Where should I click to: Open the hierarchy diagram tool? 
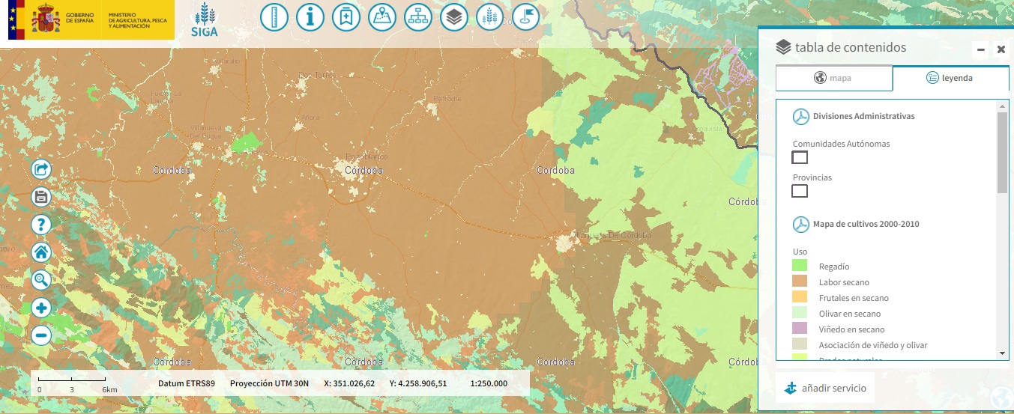pyautogui.click(x=418, y=17)
